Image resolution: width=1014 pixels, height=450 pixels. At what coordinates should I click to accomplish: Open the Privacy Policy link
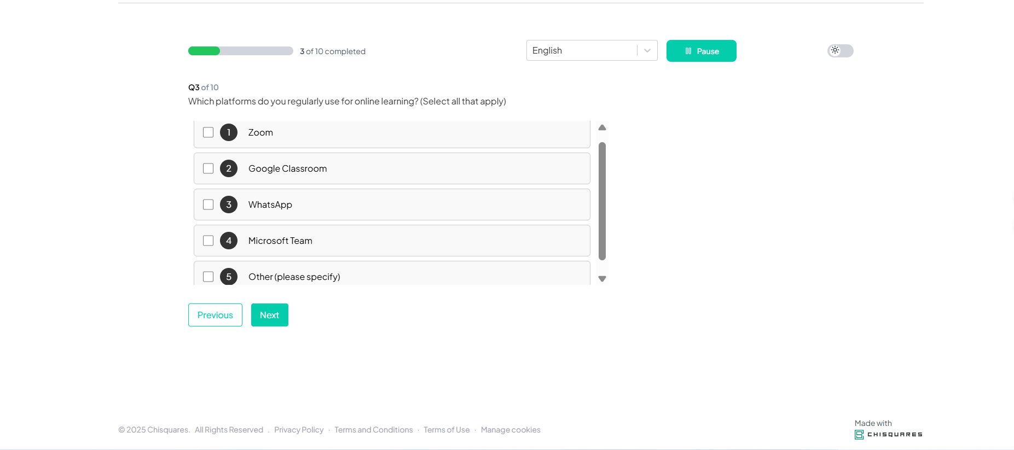[x=299, y=430]
